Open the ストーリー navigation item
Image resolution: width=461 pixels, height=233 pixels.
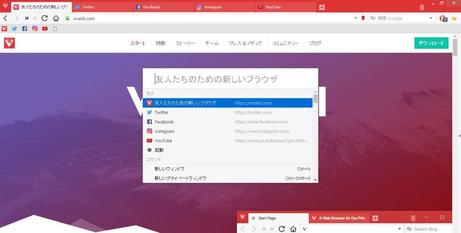tap(185, 43)
